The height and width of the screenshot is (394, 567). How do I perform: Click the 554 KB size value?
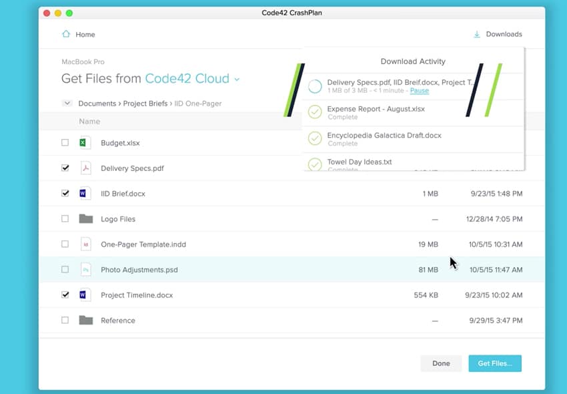coord(426,295)
